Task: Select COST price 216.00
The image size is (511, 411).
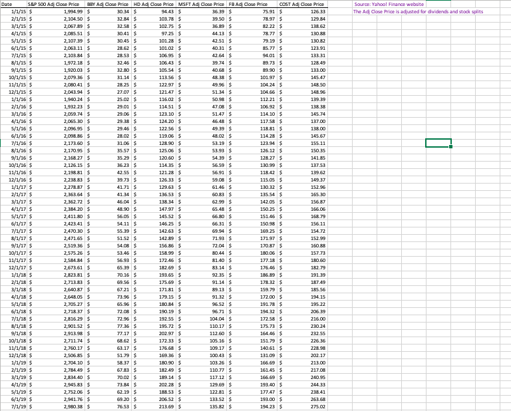Action: point(303,319)
